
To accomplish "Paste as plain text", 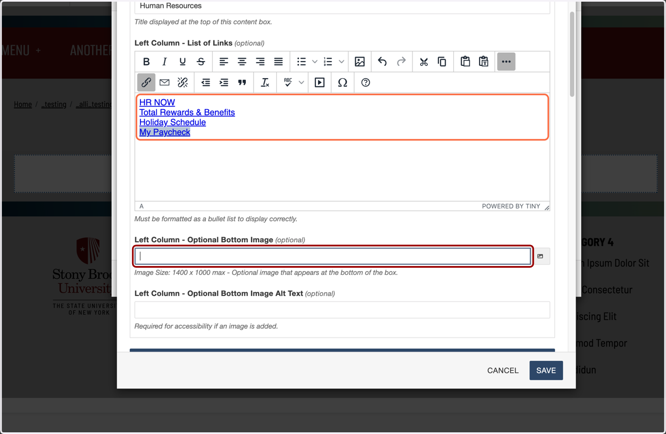I will 483,62.
